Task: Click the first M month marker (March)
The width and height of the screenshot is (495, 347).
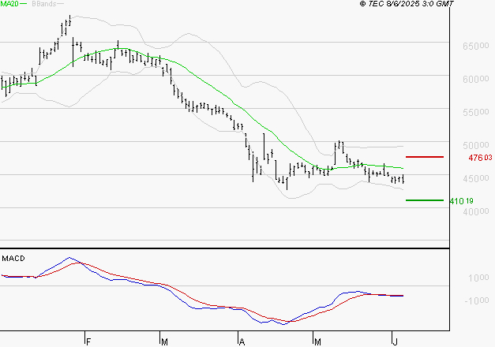Action: [x=164, y=341]
